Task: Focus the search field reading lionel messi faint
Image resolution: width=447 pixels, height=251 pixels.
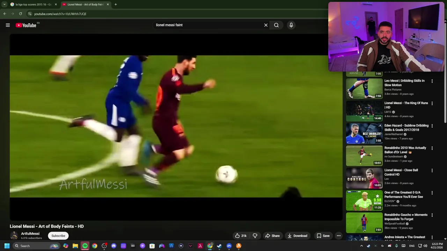Action: click(x=208, y=25)
